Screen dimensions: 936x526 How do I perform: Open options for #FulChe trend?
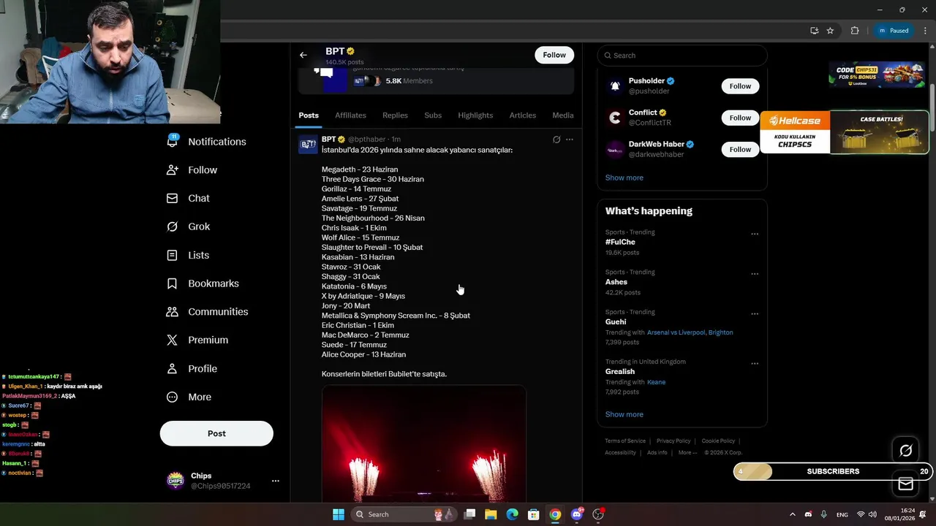pyautogui.click(x=755, y=235)
